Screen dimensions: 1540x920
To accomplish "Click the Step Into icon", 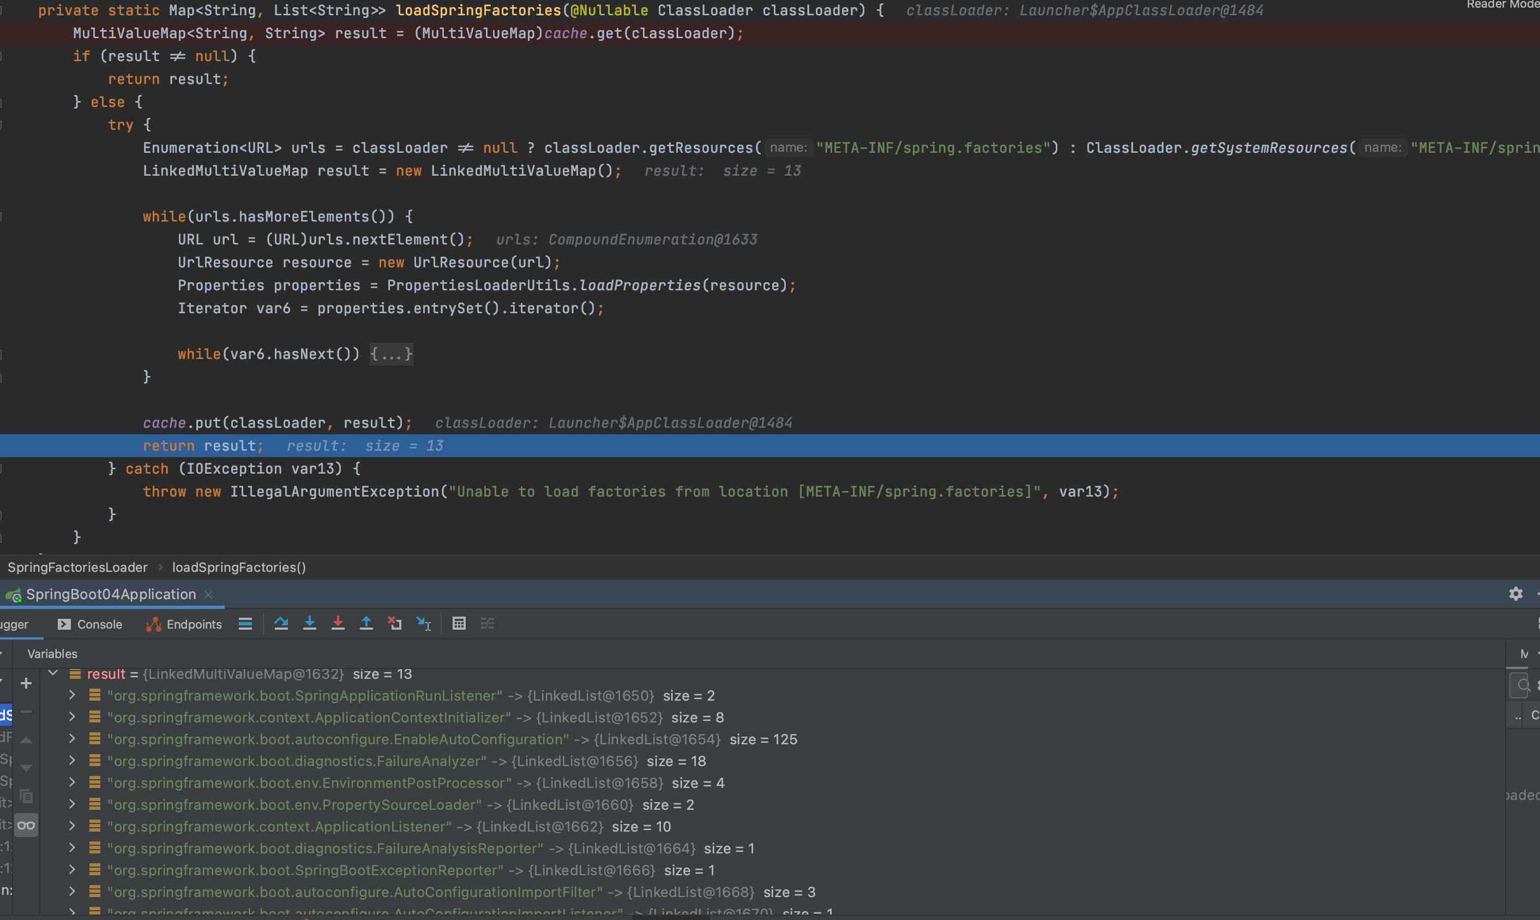I will [310, 624].
